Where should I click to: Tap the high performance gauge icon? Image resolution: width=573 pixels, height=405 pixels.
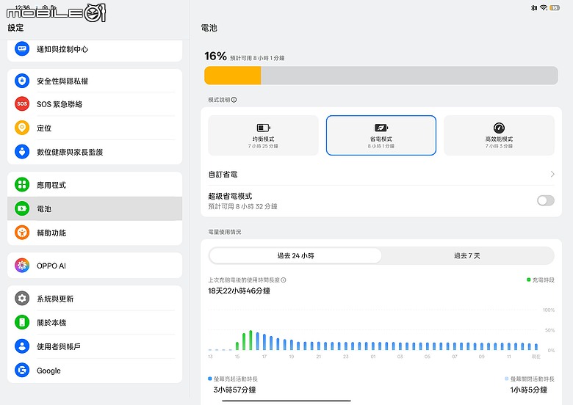pos(499,128)
